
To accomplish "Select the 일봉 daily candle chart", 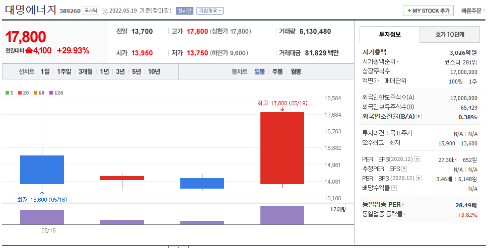I will click(259, 71).
